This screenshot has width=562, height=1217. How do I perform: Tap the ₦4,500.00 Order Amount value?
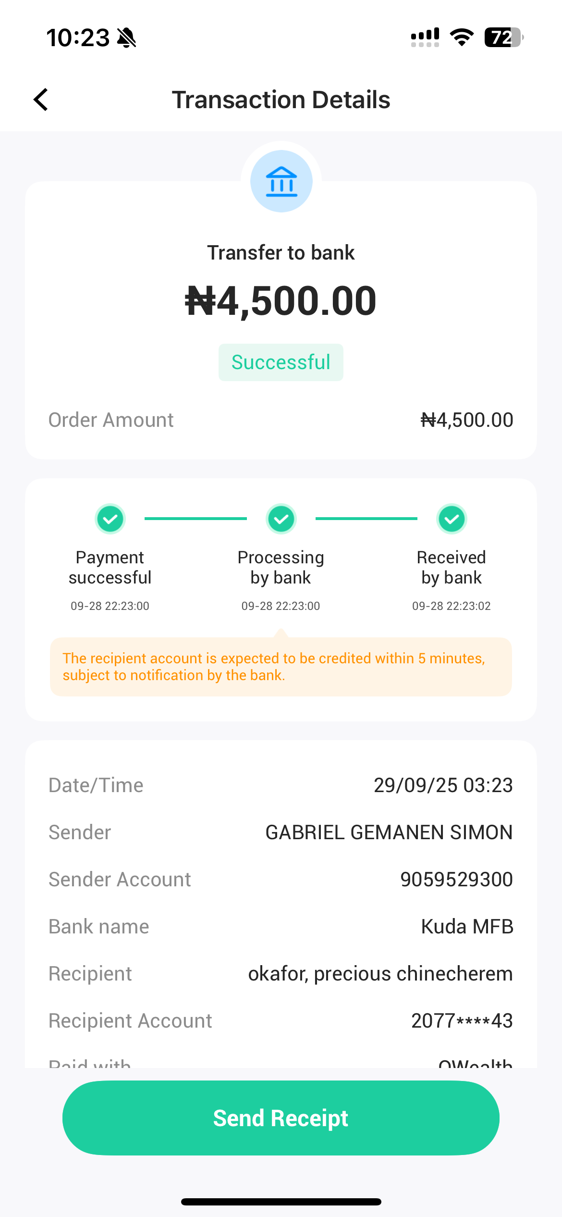tap(467, 420)
